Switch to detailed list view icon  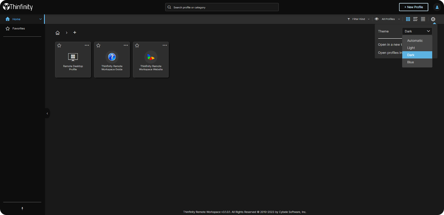[x=415, y=19]
